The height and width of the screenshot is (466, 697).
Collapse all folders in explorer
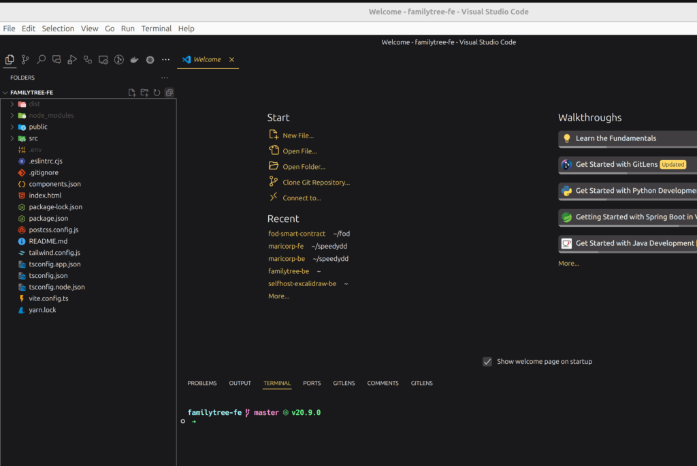click(169, 93)
